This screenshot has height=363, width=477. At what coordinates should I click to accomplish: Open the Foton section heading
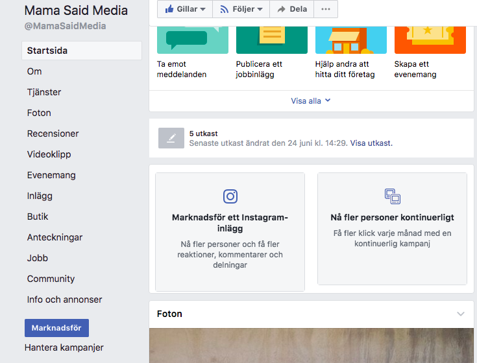[x=169, y=314]
